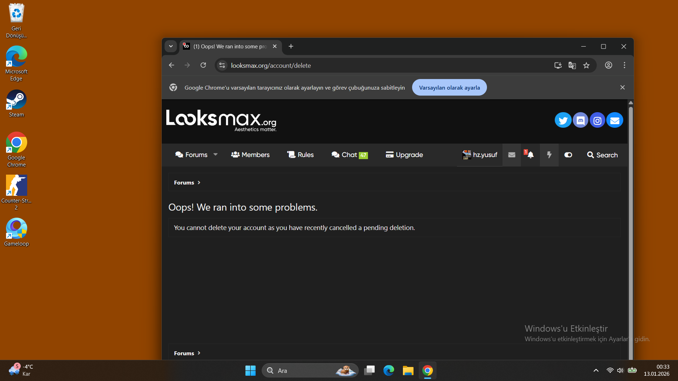Open the Members navigation item

tap(250, 155)
